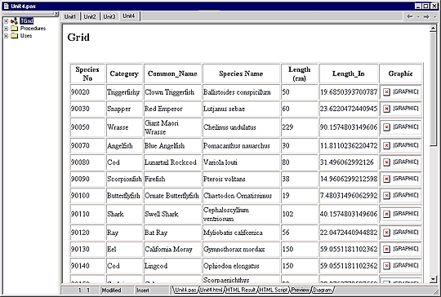Click the broken graphic icon for Red Emperor
The width and height of the screenshot is (441, 297).
pos(387,109)
